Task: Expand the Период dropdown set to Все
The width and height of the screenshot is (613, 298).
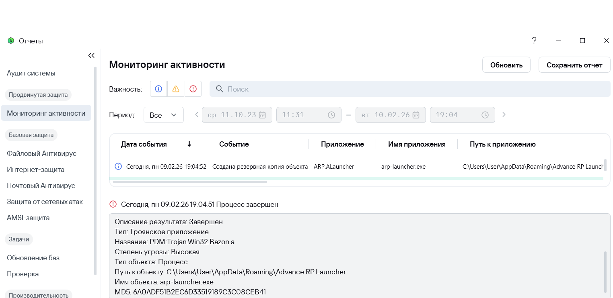Action: (163, 115)
